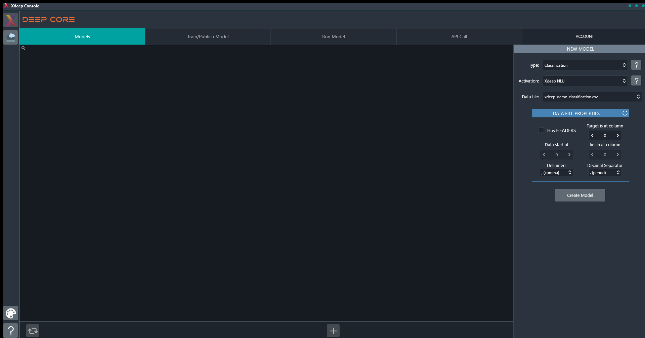Open the ACCOUNT tab
Viewport: 645px width, 338px height.
pyautogui.click(x=585, y=37)
